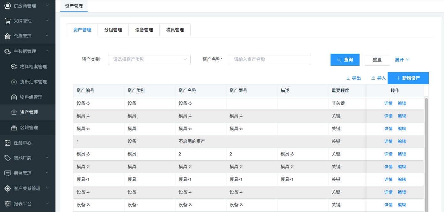This screenshot has height=212, width=444.
Task: Click the table's vertical scrollbar
Action: [x=426, y=152]
